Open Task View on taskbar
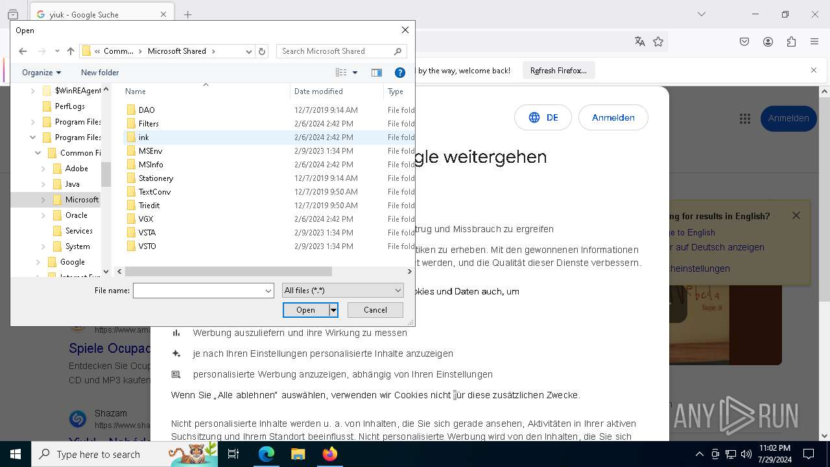This screenshot has height=467, width=830. (233, 454)
